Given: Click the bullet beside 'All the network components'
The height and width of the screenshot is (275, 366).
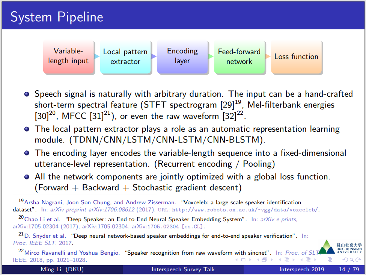Looking at the screenshot, I should [27, 177].
